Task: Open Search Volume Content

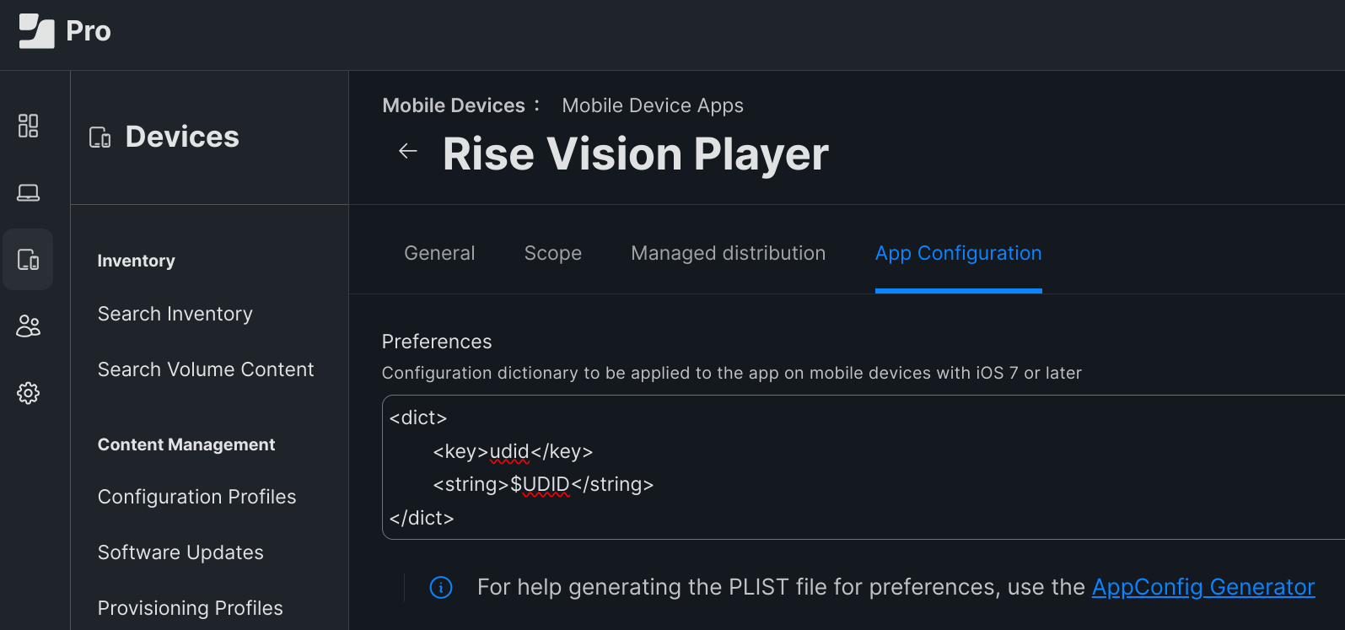Action: point(206,369)
